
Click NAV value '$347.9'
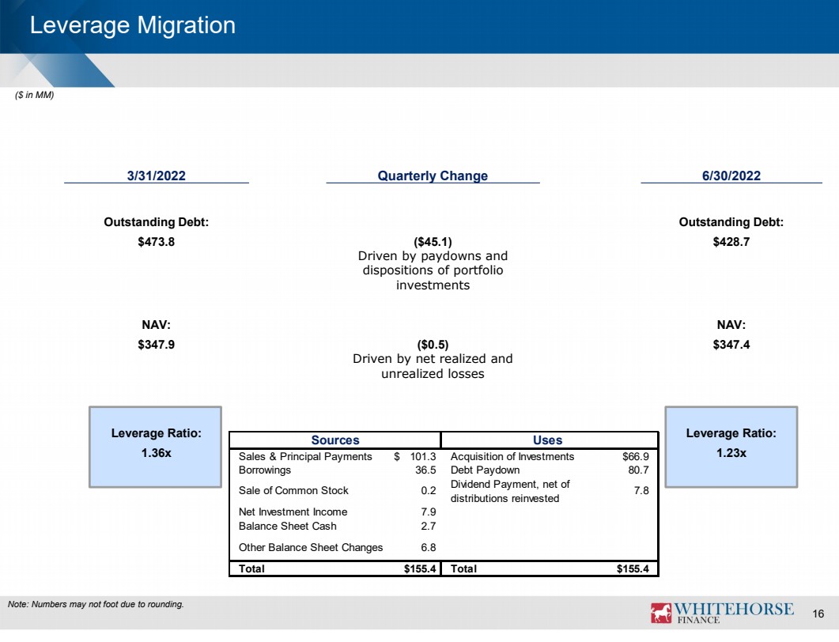click(157, 345)
